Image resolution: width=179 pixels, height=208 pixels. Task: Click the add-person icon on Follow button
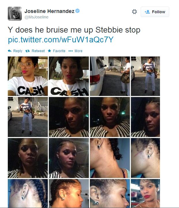point(147,12)
